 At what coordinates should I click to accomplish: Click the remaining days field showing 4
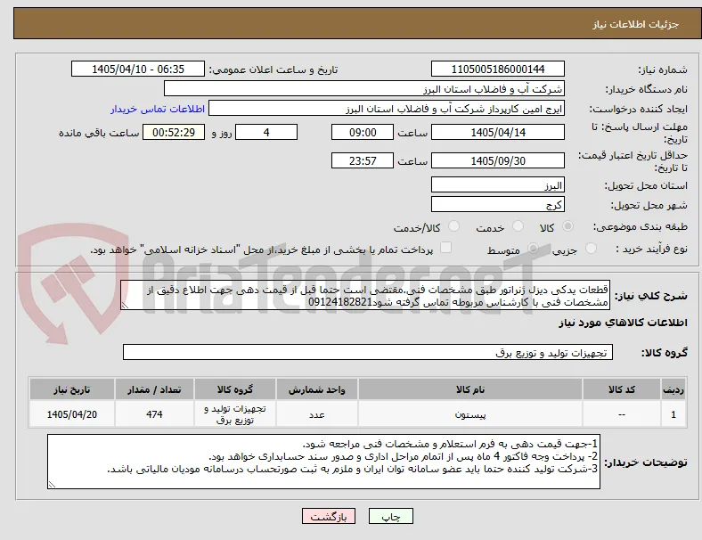pyautogui.click(x=266, y=132)
